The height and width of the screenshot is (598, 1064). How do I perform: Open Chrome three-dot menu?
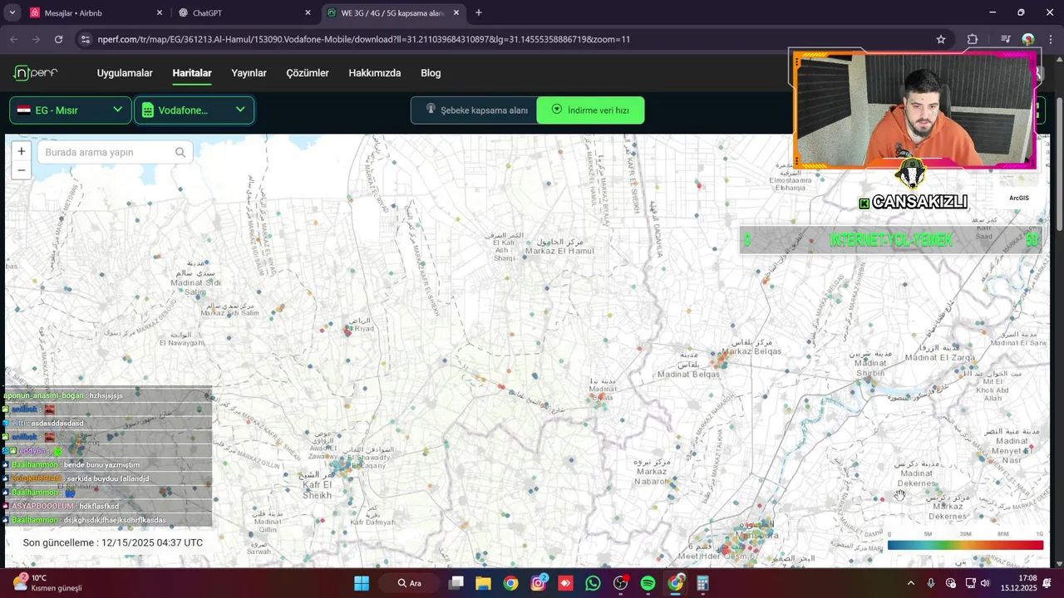click(1051, 39)
